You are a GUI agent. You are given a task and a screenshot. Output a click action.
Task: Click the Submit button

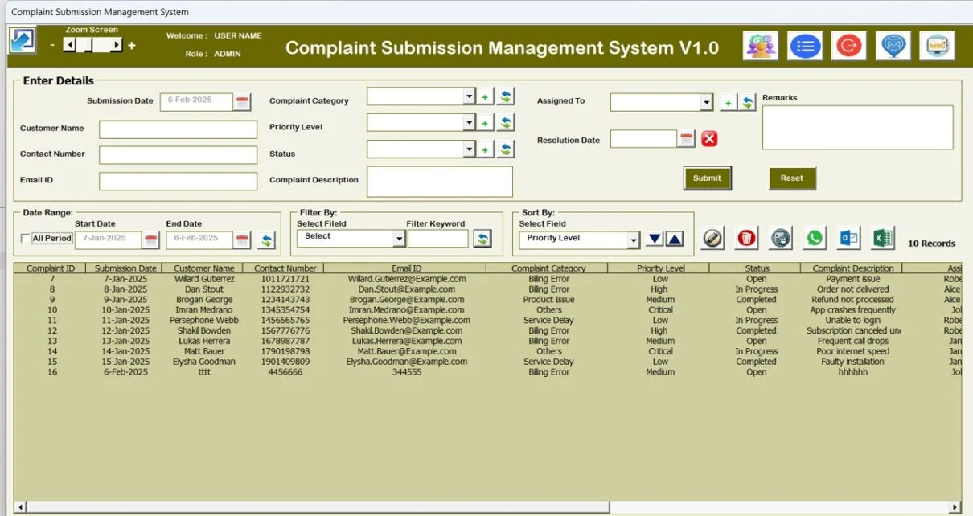click(x=707, y=178)
